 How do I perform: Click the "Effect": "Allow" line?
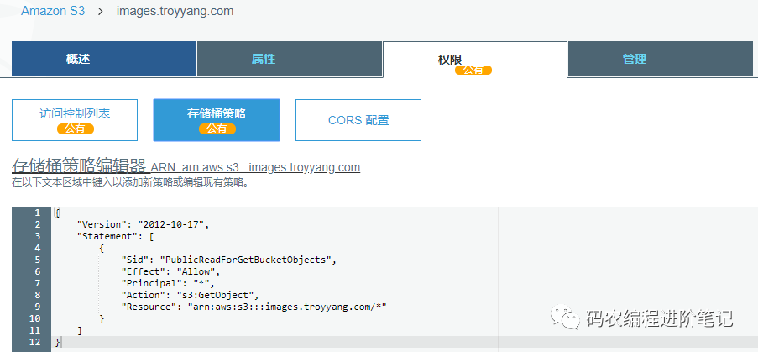coord(171,271)
